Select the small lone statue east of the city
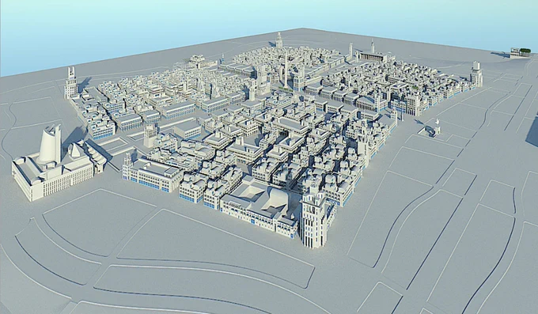 click(438, 127)
